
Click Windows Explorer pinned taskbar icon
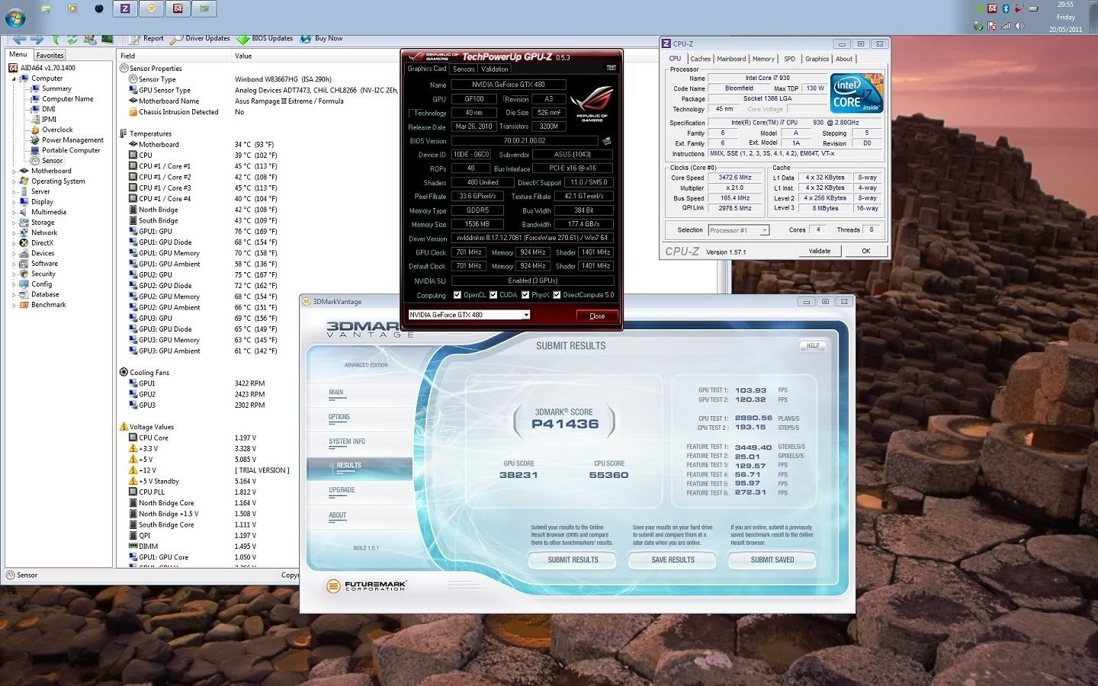tap(47, 9)
